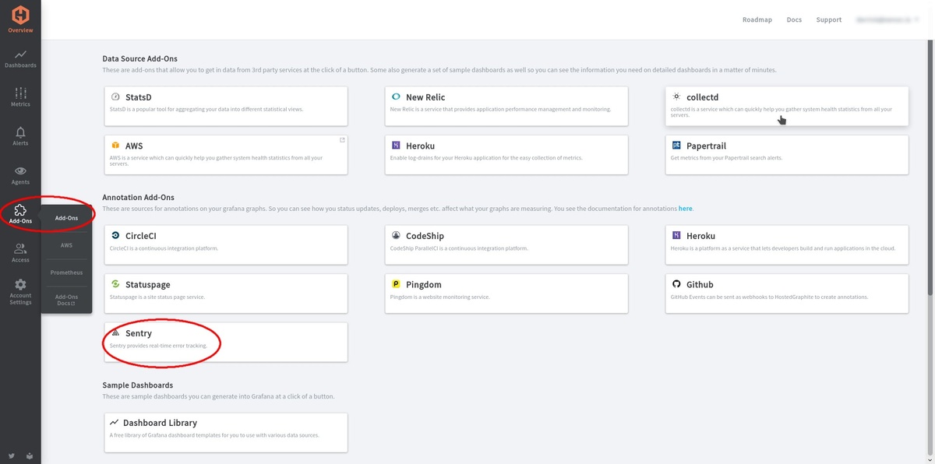Select the CodeShip annotation title
Image resolution: width=935 pixels, height=464 pixels.
click(425, 236)
